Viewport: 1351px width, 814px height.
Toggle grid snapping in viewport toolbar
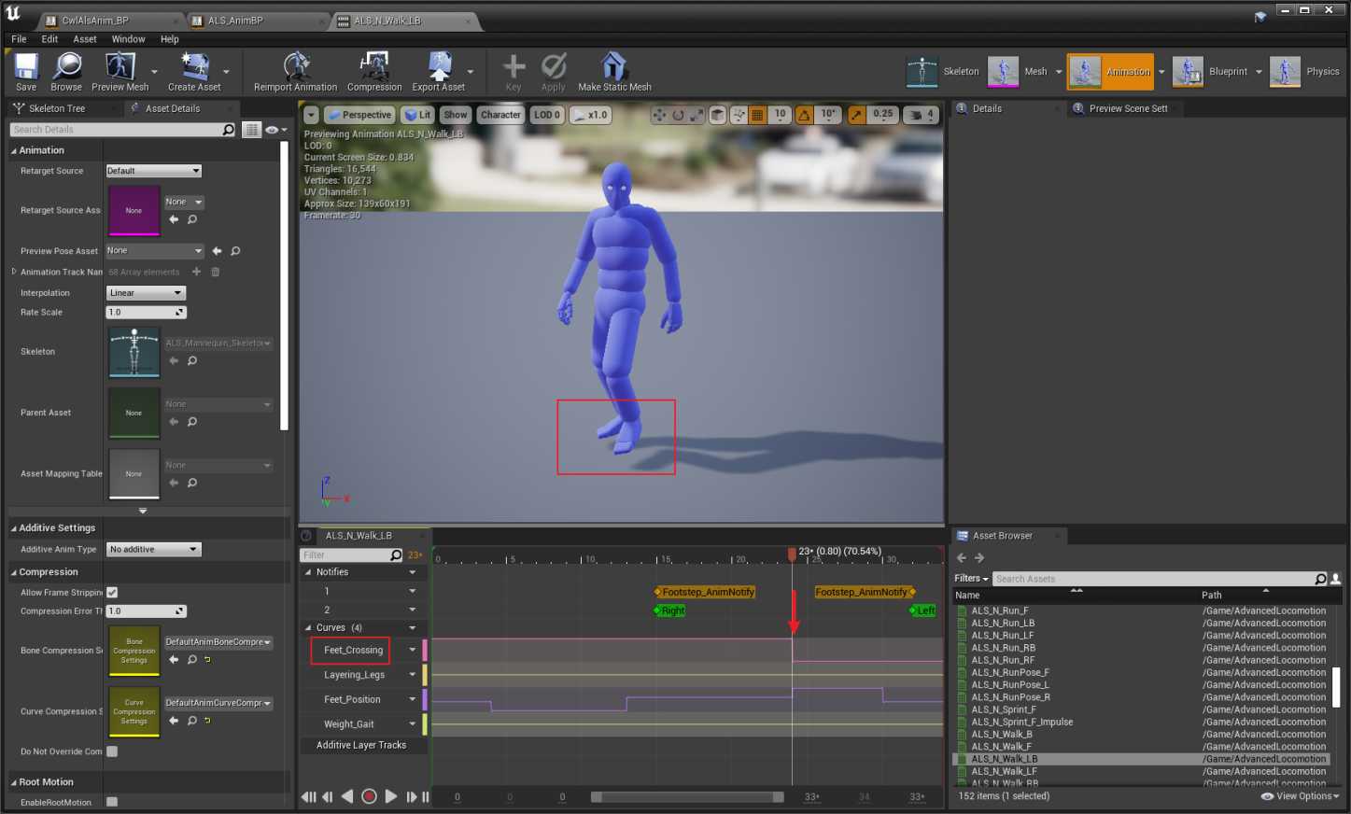757,115
